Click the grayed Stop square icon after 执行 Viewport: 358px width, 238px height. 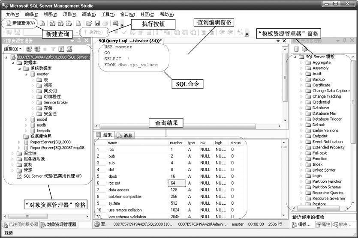point(116,32)
